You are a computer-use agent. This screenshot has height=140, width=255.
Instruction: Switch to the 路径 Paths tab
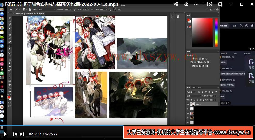[x=200, y=88]
